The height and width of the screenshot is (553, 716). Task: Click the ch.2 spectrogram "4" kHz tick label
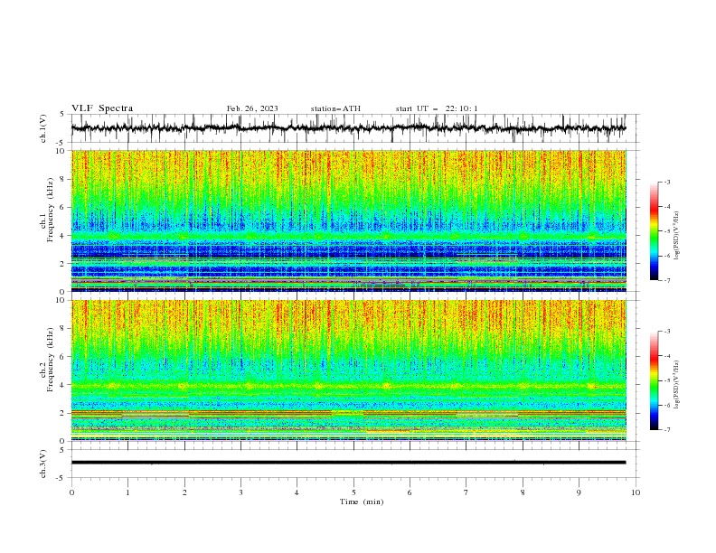62,385
